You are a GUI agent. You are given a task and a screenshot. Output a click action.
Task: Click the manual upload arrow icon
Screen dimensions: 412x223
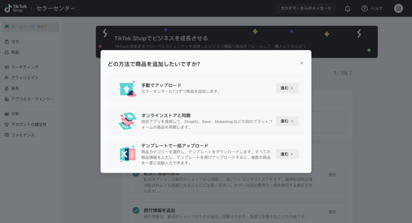[x=127, y=88]
